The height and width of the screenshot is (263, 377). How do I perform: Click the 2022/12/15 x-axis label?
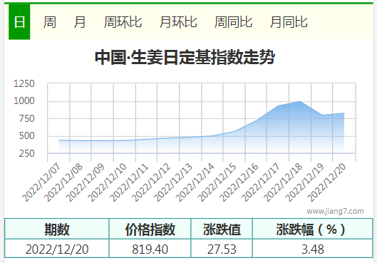pos(217,182)
